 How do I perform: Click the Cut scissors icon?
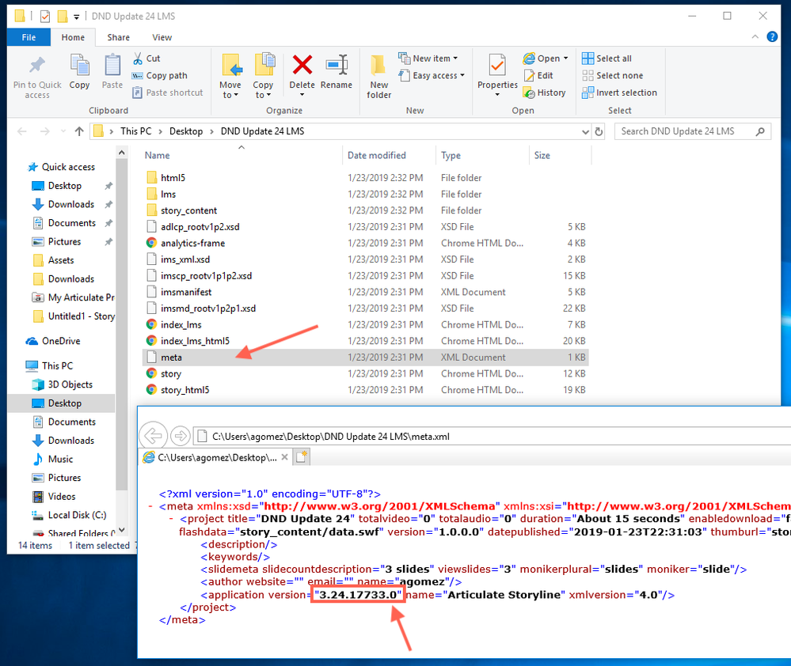138,59
